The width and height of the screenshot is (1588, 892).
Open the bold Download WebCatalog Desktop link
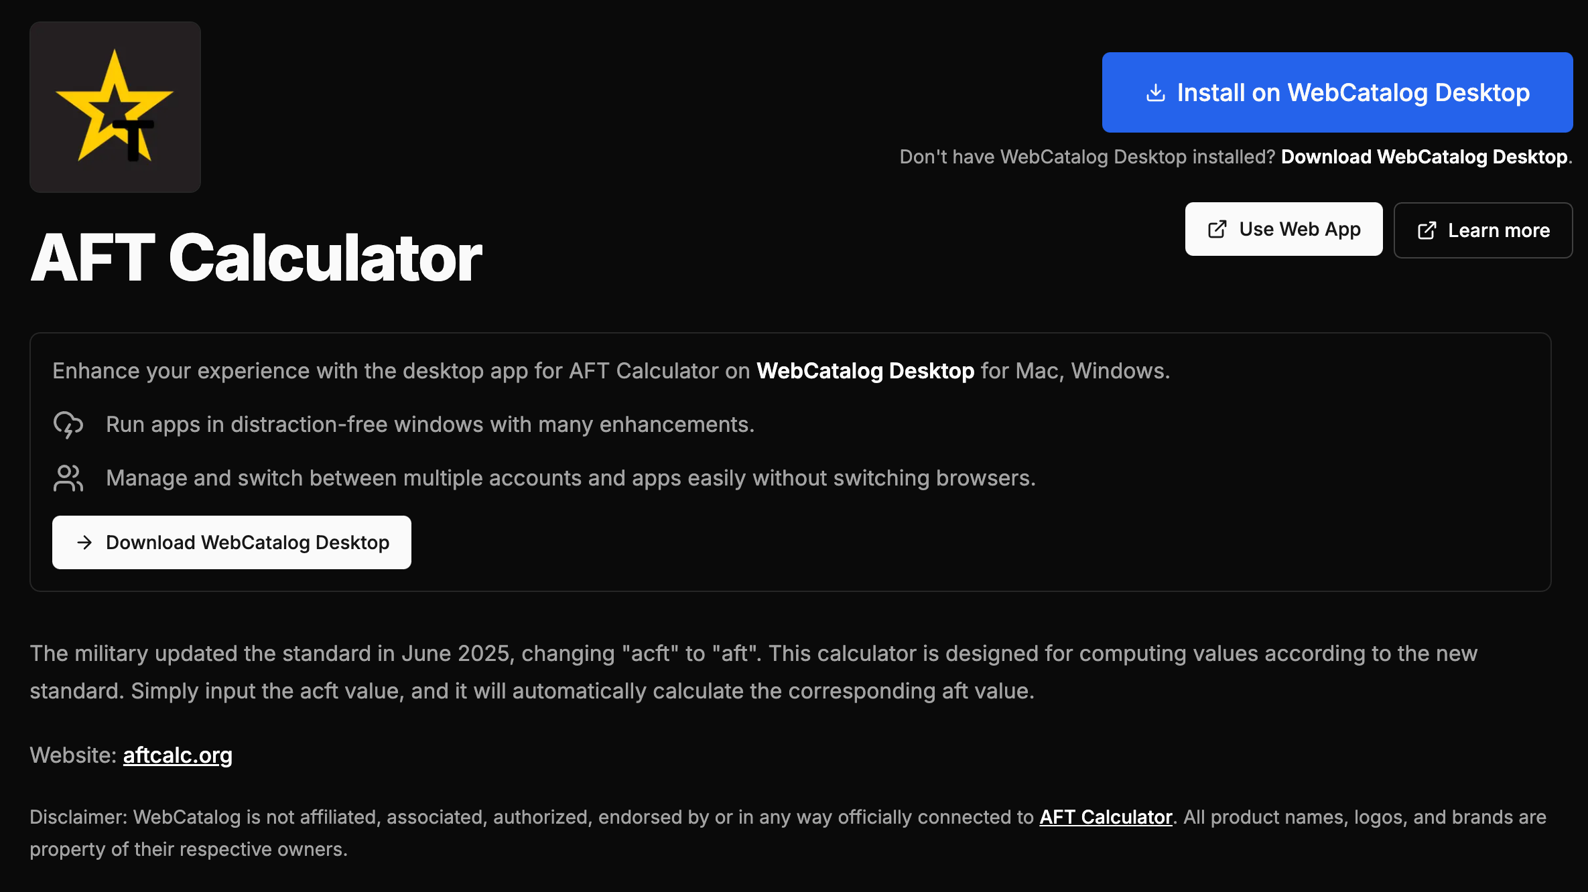point(1424,157)
